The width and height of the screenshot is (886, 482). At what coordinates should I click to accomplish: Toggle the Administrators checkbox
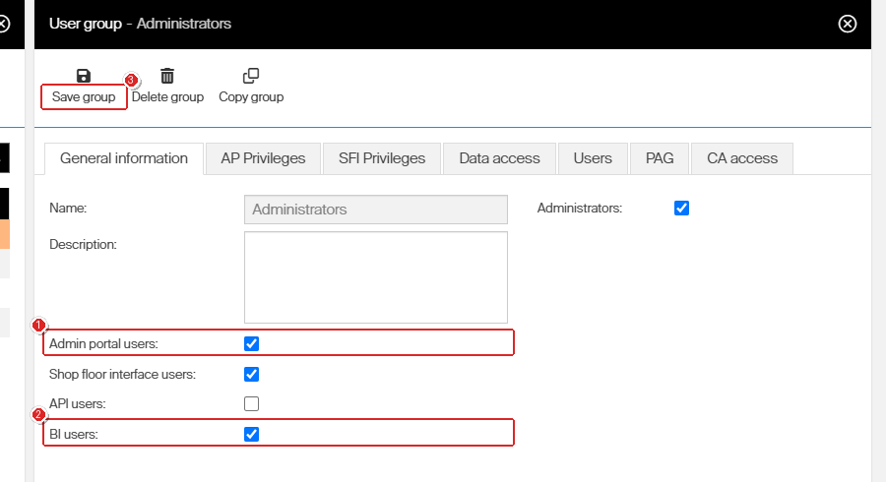tap(681, 209)
